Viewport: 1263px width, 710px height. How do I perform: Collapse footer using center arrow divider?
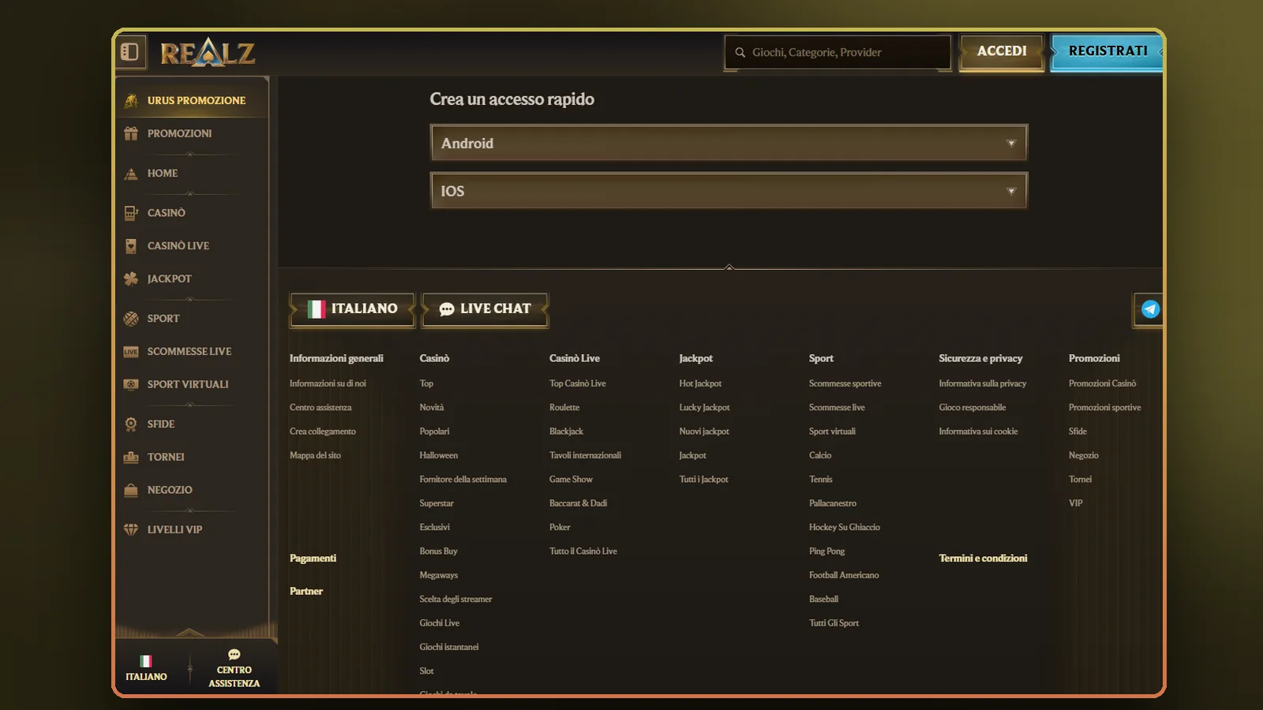pos(729,267)
